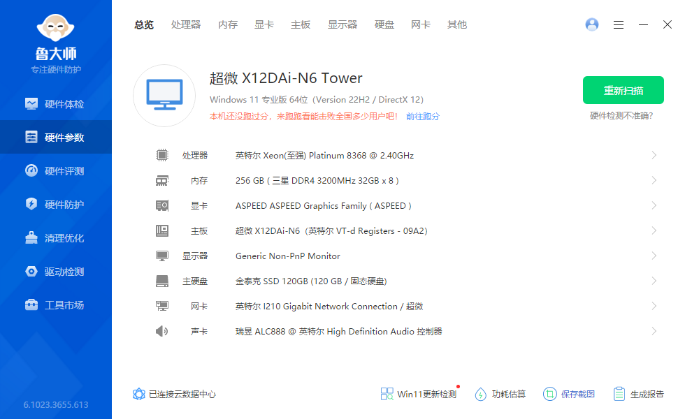This screenshot has width=685, height=419.
Task: Expand the 声卡 row chevron
Action: (654, 331)
